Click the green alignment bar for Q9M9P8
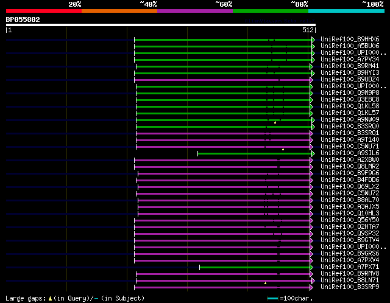The width and height of the screenshot is (390, 303). [223, 93]
